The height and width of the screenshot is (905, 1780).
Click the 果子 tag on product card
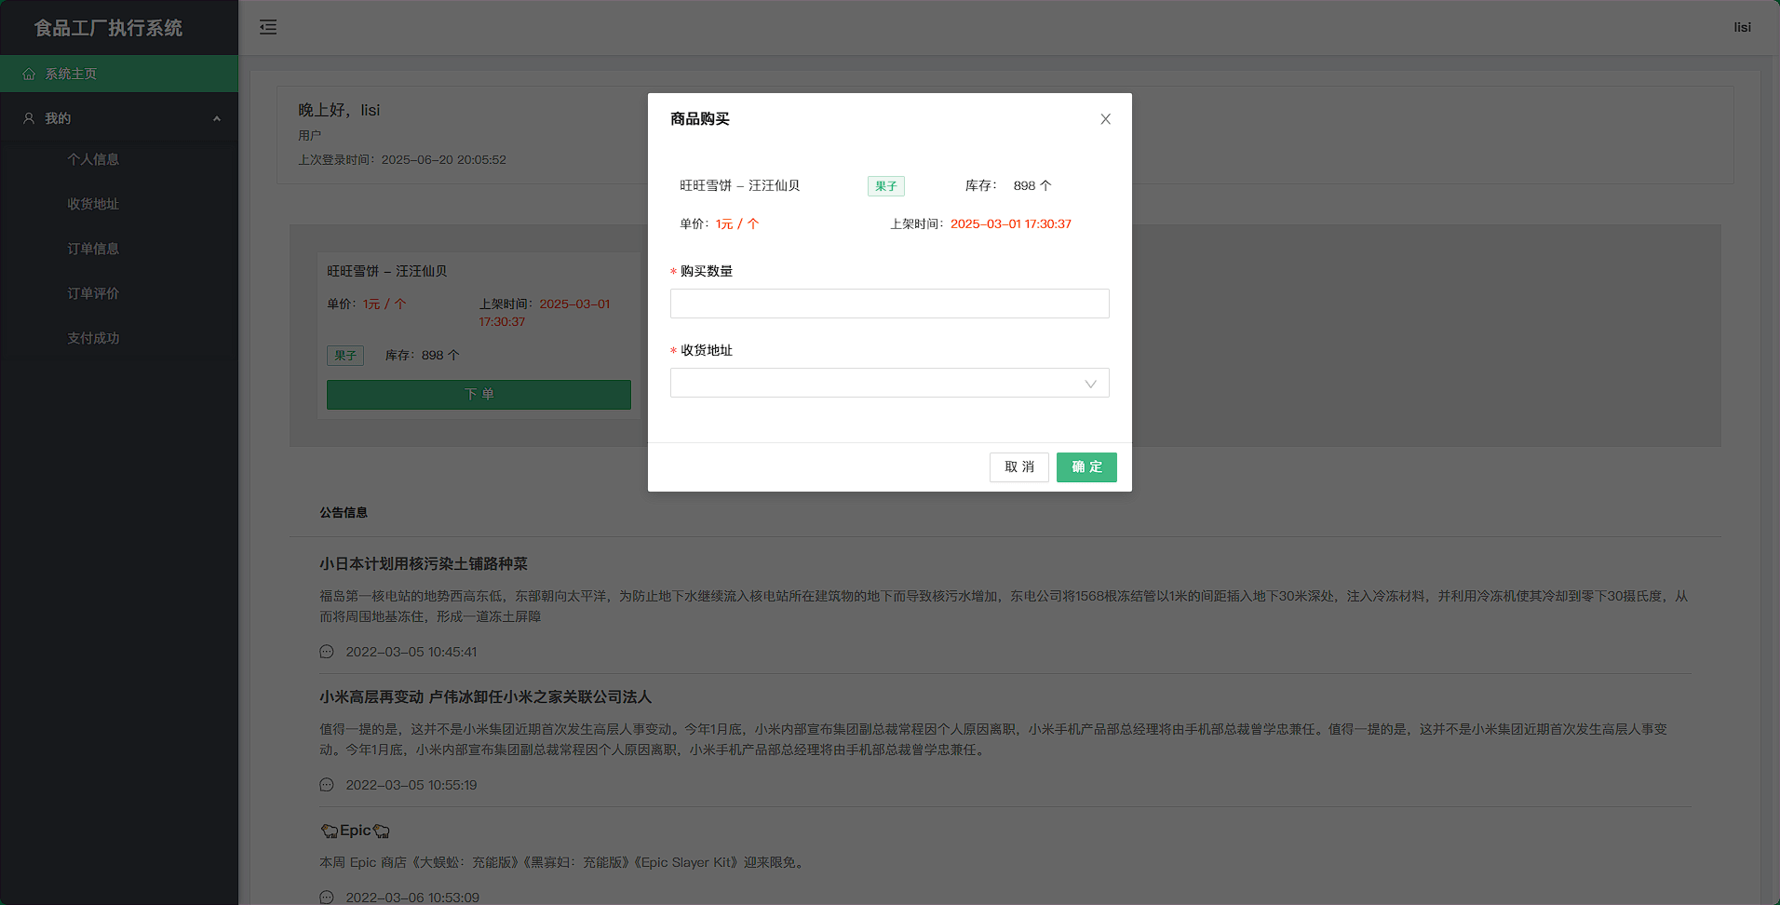click(x=345, y=356)
